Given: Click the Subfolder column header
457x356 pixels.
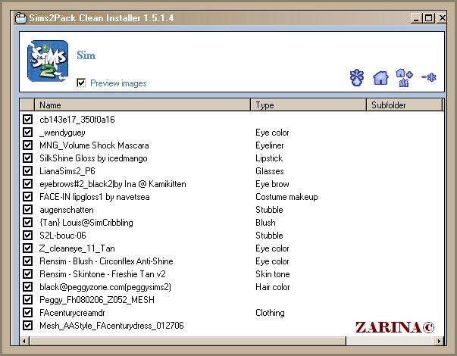Looking at the screenshot, I should (404, 105).
